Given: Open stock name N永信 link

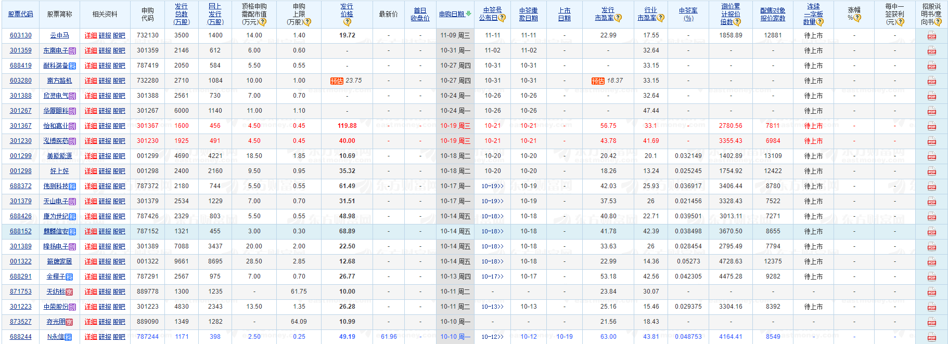Looking at the screenshot, I should [56, 337].
